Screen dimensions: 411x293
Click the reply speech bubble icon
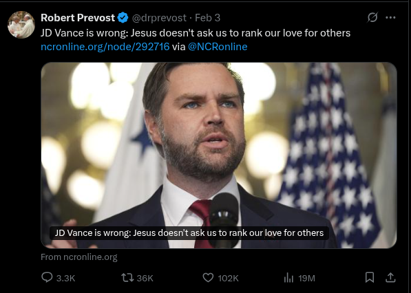[x=47, y=277]
